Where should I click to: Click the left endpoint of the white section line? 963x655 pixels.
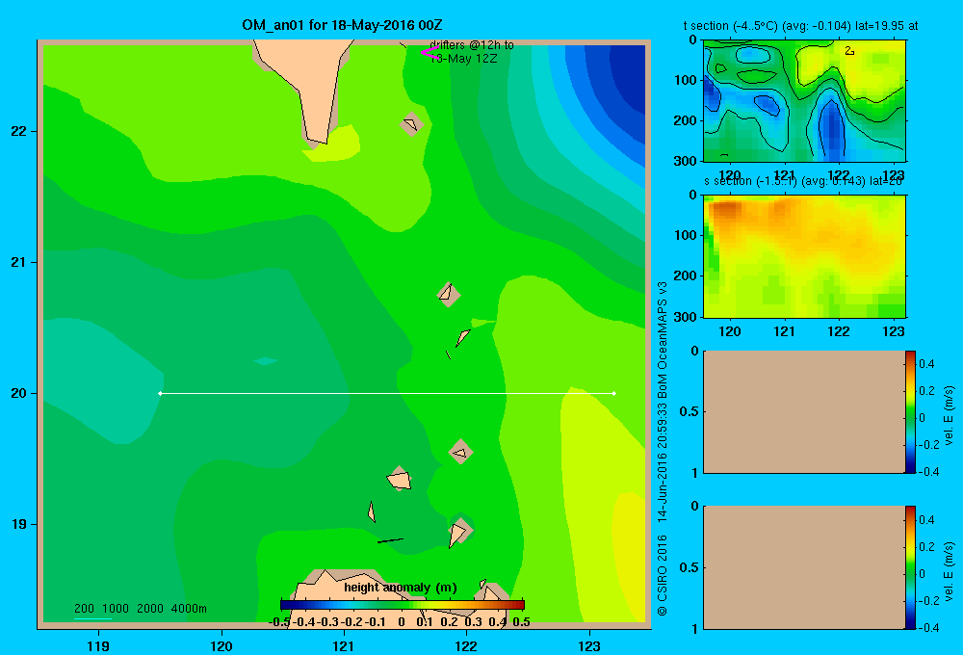(160, 393)
